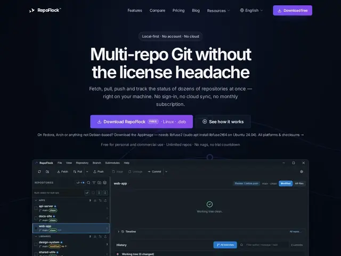Expand the Timeline section
This screenshot has width=341, height=256.
coord(118,231)
